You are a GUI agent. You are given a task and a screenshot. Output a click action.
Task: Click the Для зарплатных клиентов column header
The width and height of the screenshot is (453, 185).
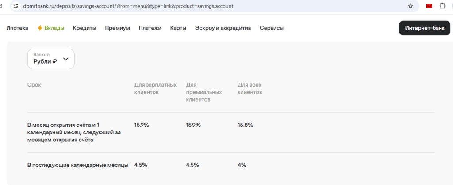(155, 88)
